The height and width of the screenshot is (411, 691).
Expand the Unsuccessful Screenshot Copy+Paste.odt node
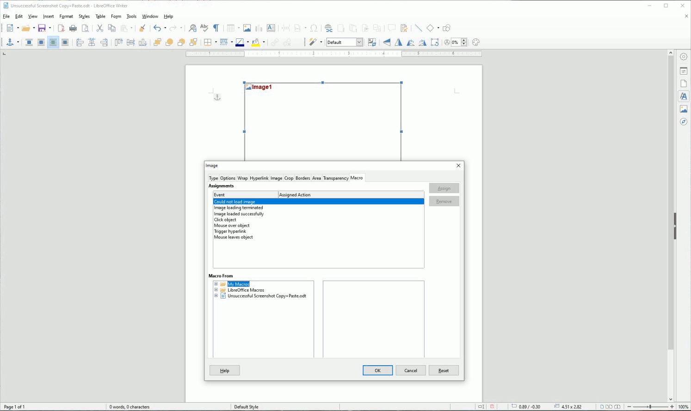(x=216, y=296)
